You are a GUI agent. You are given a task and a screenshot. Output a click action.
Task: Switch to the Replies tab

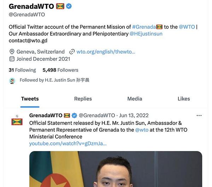pos(83,99)
